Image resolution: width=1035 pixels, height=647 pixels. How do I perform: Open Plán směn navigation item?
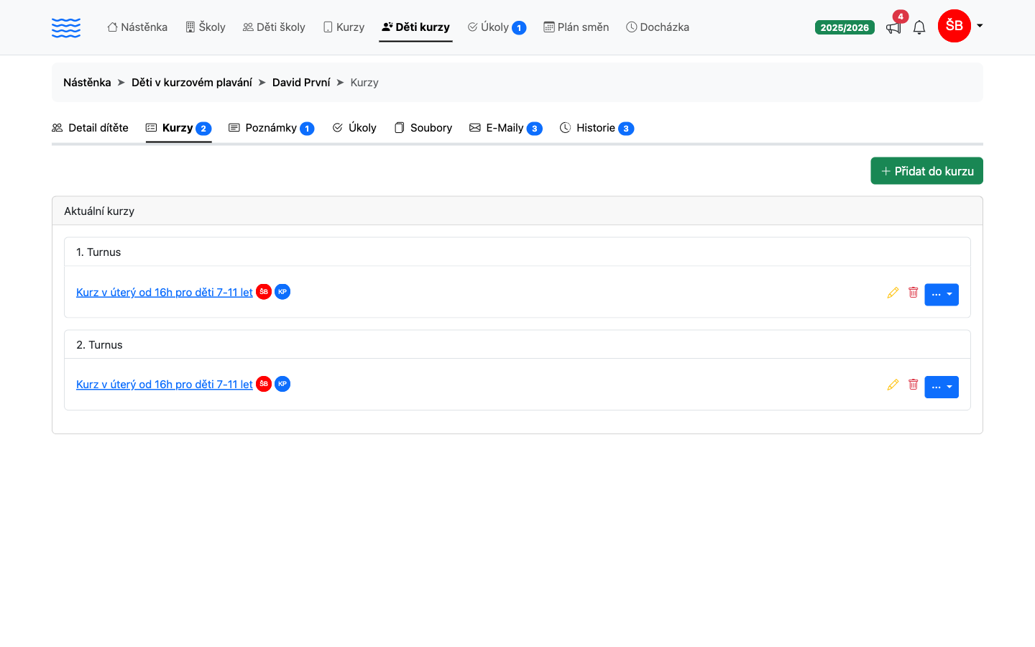tap(576, 27)
